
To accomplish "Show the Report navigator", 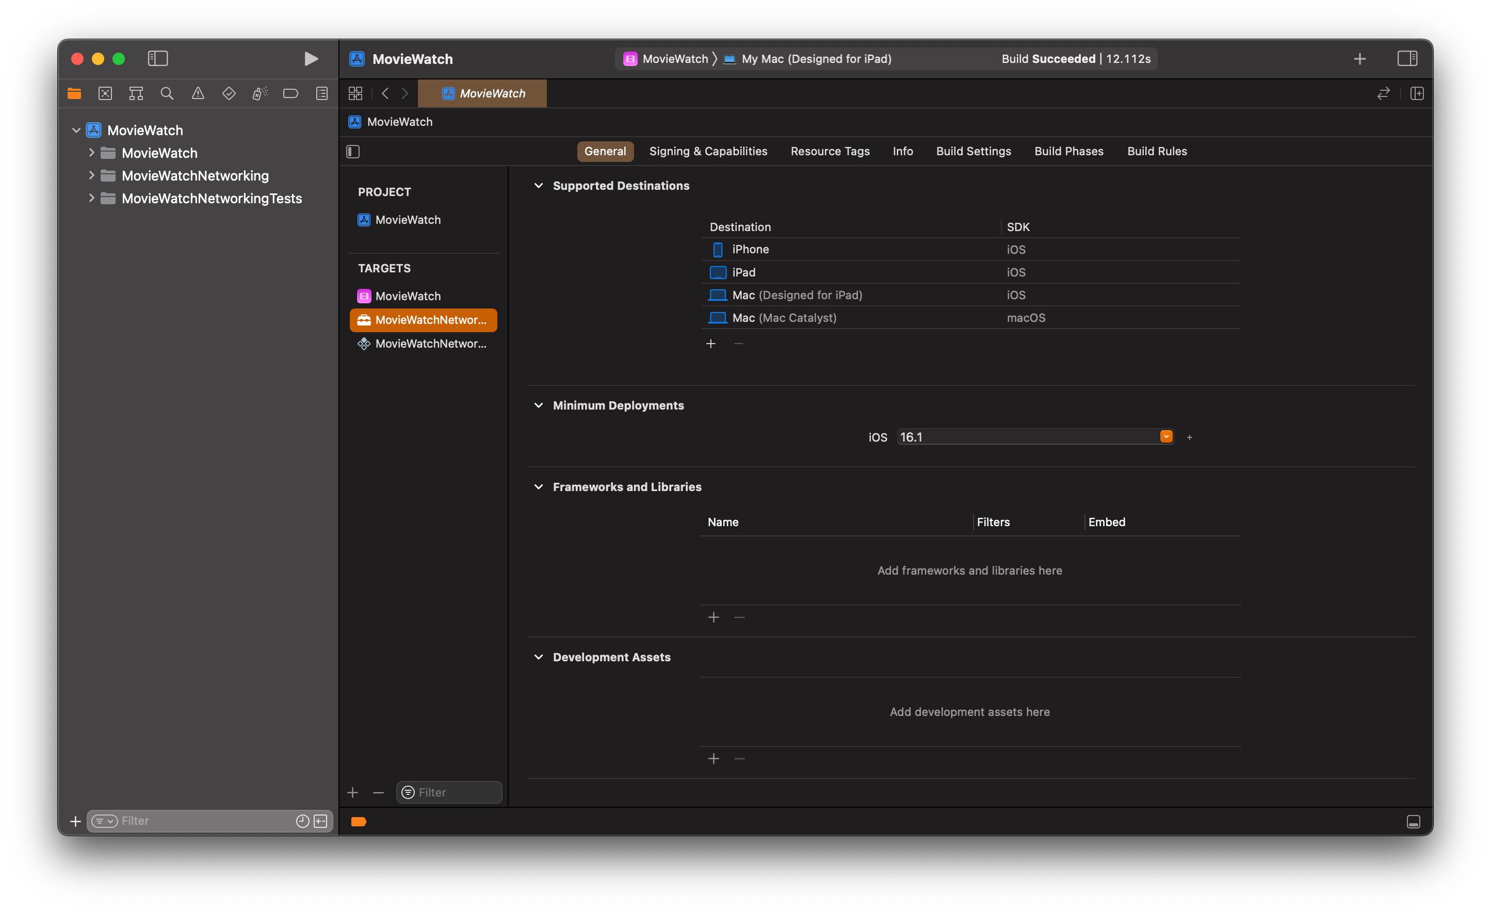I will tap(322, 93).
